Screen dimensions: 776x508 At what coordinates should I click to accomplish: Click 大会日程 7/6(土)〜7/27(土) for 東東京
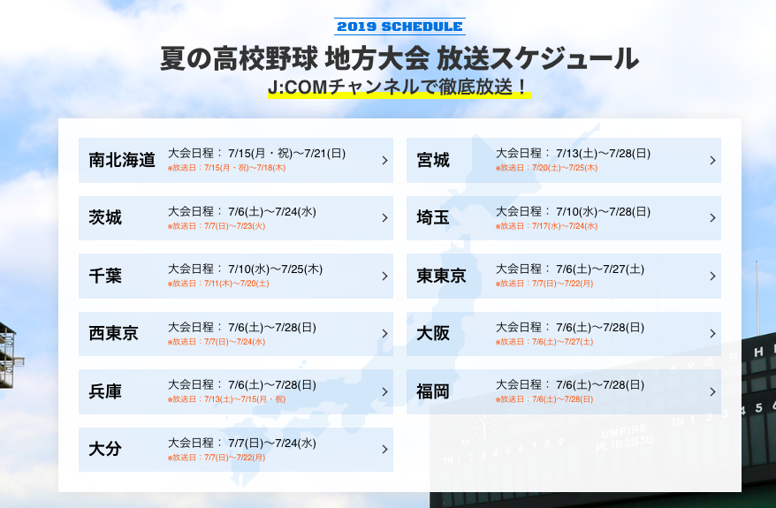tap(570, 269)
